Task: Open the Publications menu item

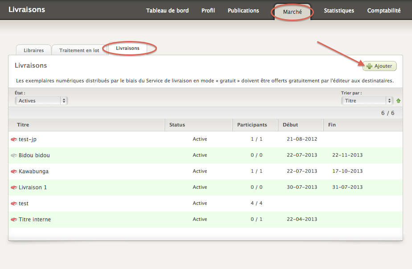Action: click(x=243, y=11)
